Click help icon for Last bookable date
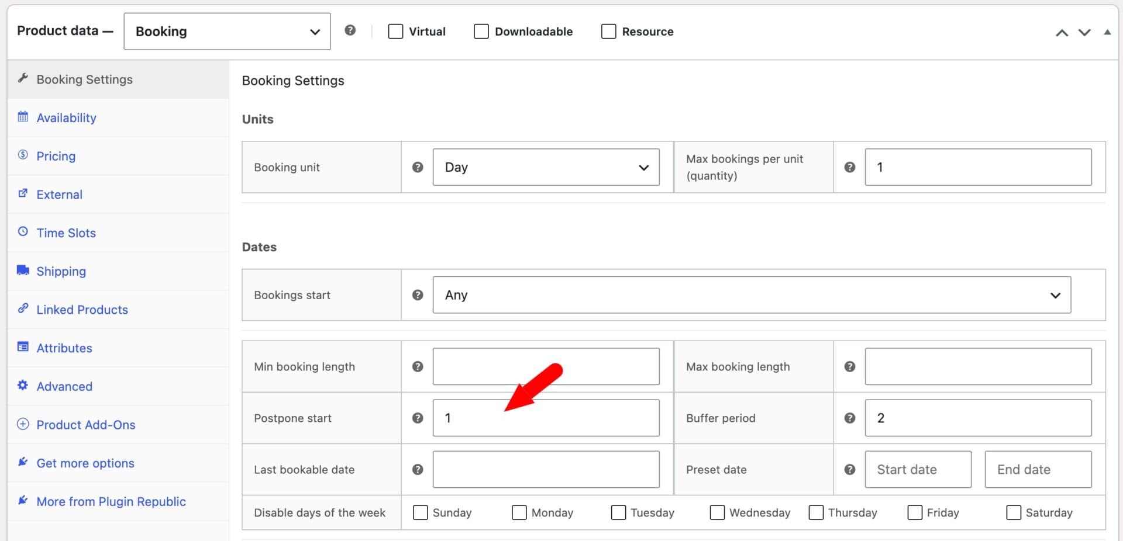Image resolution: width=1123 pixels, height=541 pixels. point(418,470)
